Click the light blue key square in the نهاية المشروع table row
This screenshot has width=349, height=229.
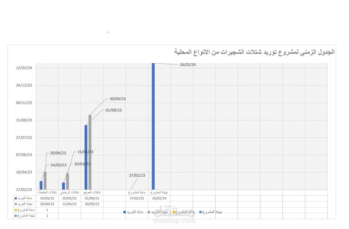(x=16, y=216)
